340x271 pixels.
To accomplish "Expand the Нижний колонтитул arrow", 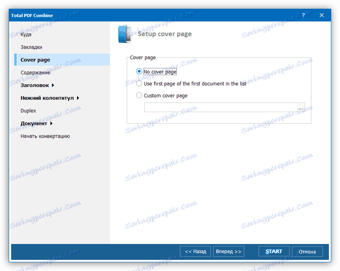I will click(78, 98).
